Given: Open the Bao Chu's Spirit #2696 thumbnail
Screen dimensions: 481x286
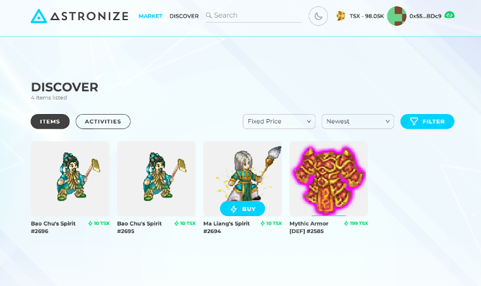Looking at the screenshot, I should pyautogui.click(x=70, y=179).
